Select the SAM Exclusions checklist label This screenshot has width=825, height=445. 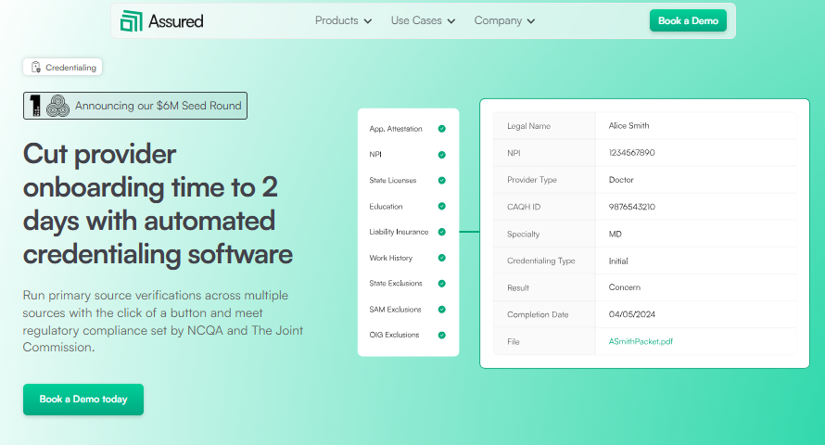(x=395, y=310)
